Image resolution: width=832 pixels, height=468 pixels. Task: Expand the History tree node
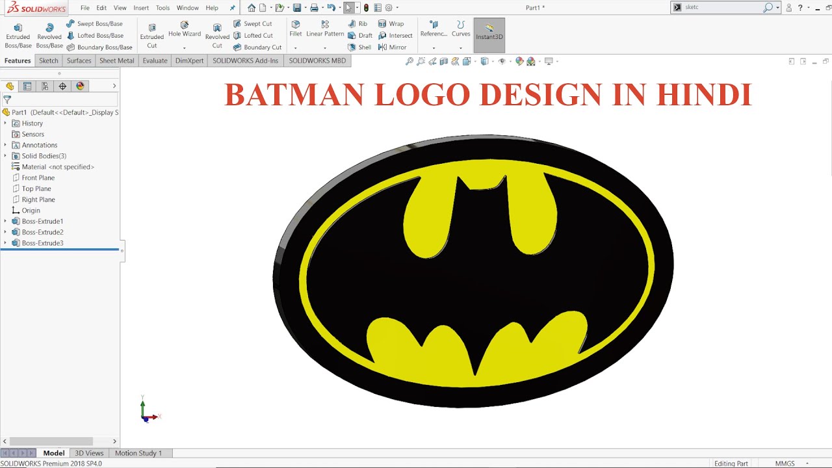[5, 123]
